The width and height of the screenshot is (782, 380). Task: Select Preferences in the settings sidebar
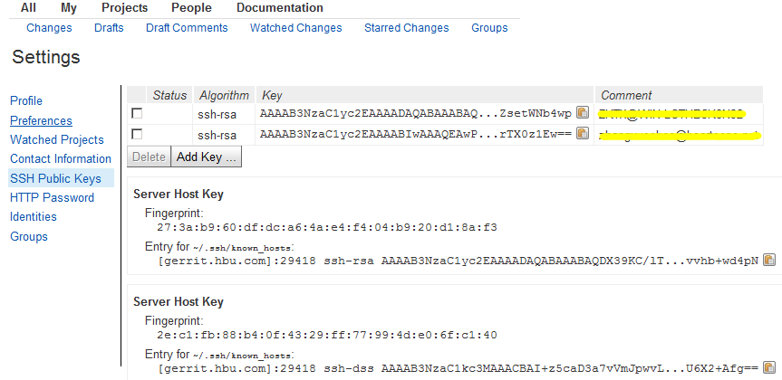pyautogui.click(x=41, y=121)
